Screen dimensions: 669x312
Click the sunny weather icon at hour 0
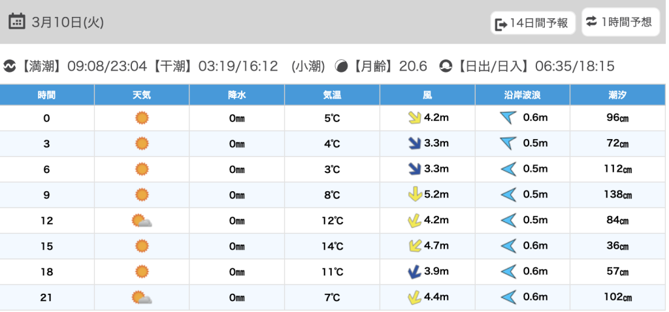pyautogui.click(x=142, y=118)
